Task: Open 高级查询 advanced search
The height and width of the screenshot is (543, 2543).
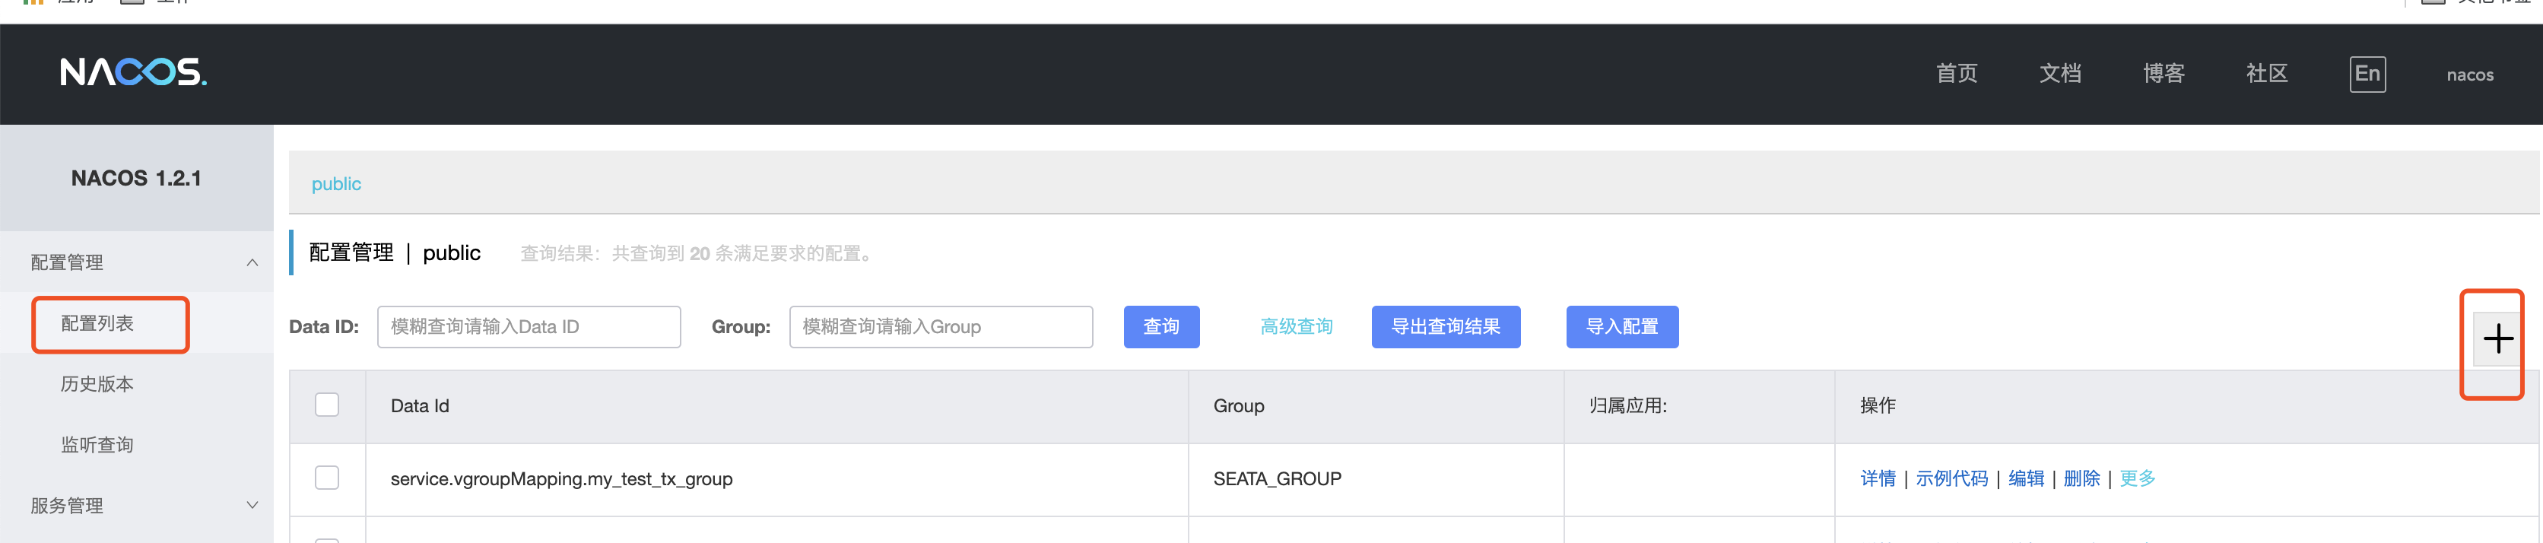Action: (1296, 327)
